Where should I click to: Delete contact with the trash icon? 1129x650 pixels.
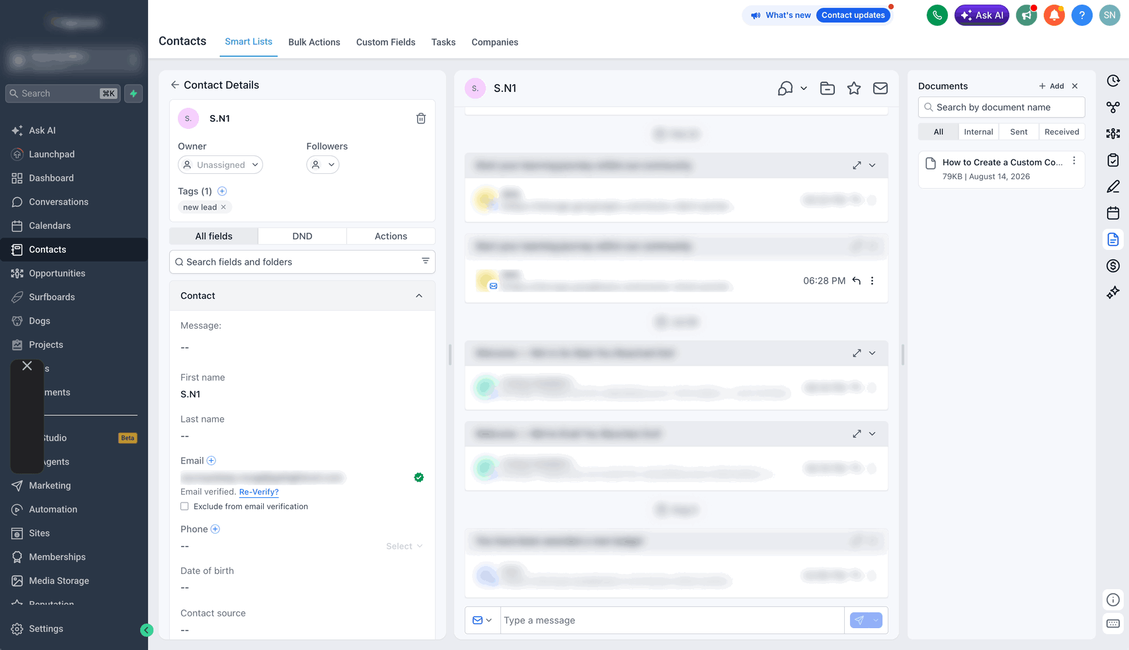click(421, 118)
